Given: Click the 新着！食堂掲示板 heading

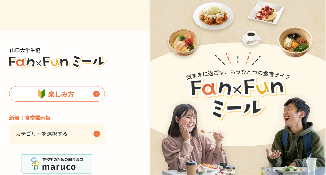Looking at the screenshot, I should (x=30, y=118).
